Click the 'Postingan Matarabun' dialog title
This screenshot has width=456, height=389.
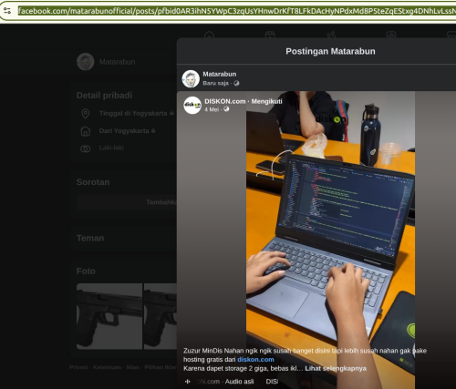(x=330, y=51)
